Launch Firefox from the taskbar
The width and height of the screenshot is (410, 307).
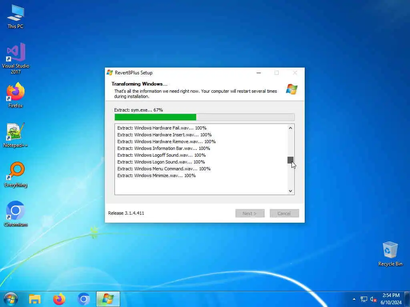(x=59, y=299)
